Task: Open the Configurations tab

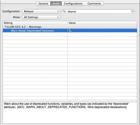Action: click(x=73, y=3)
